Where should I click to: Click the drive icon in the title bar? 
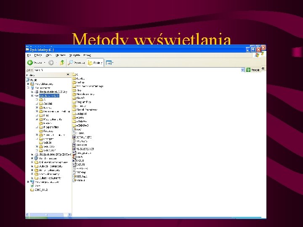pos(27,50)
